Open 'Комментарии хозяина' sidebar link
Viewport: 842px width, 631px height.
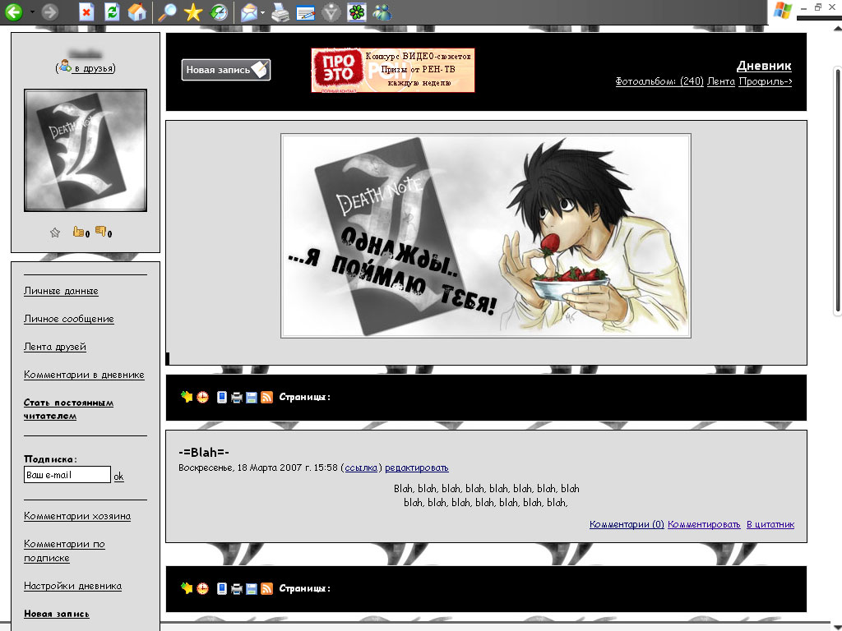[77, 516]
